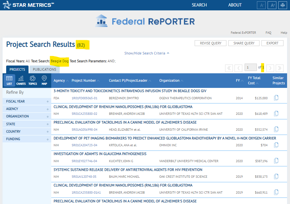Click the STAR METRICS logo

click(28, 5)
